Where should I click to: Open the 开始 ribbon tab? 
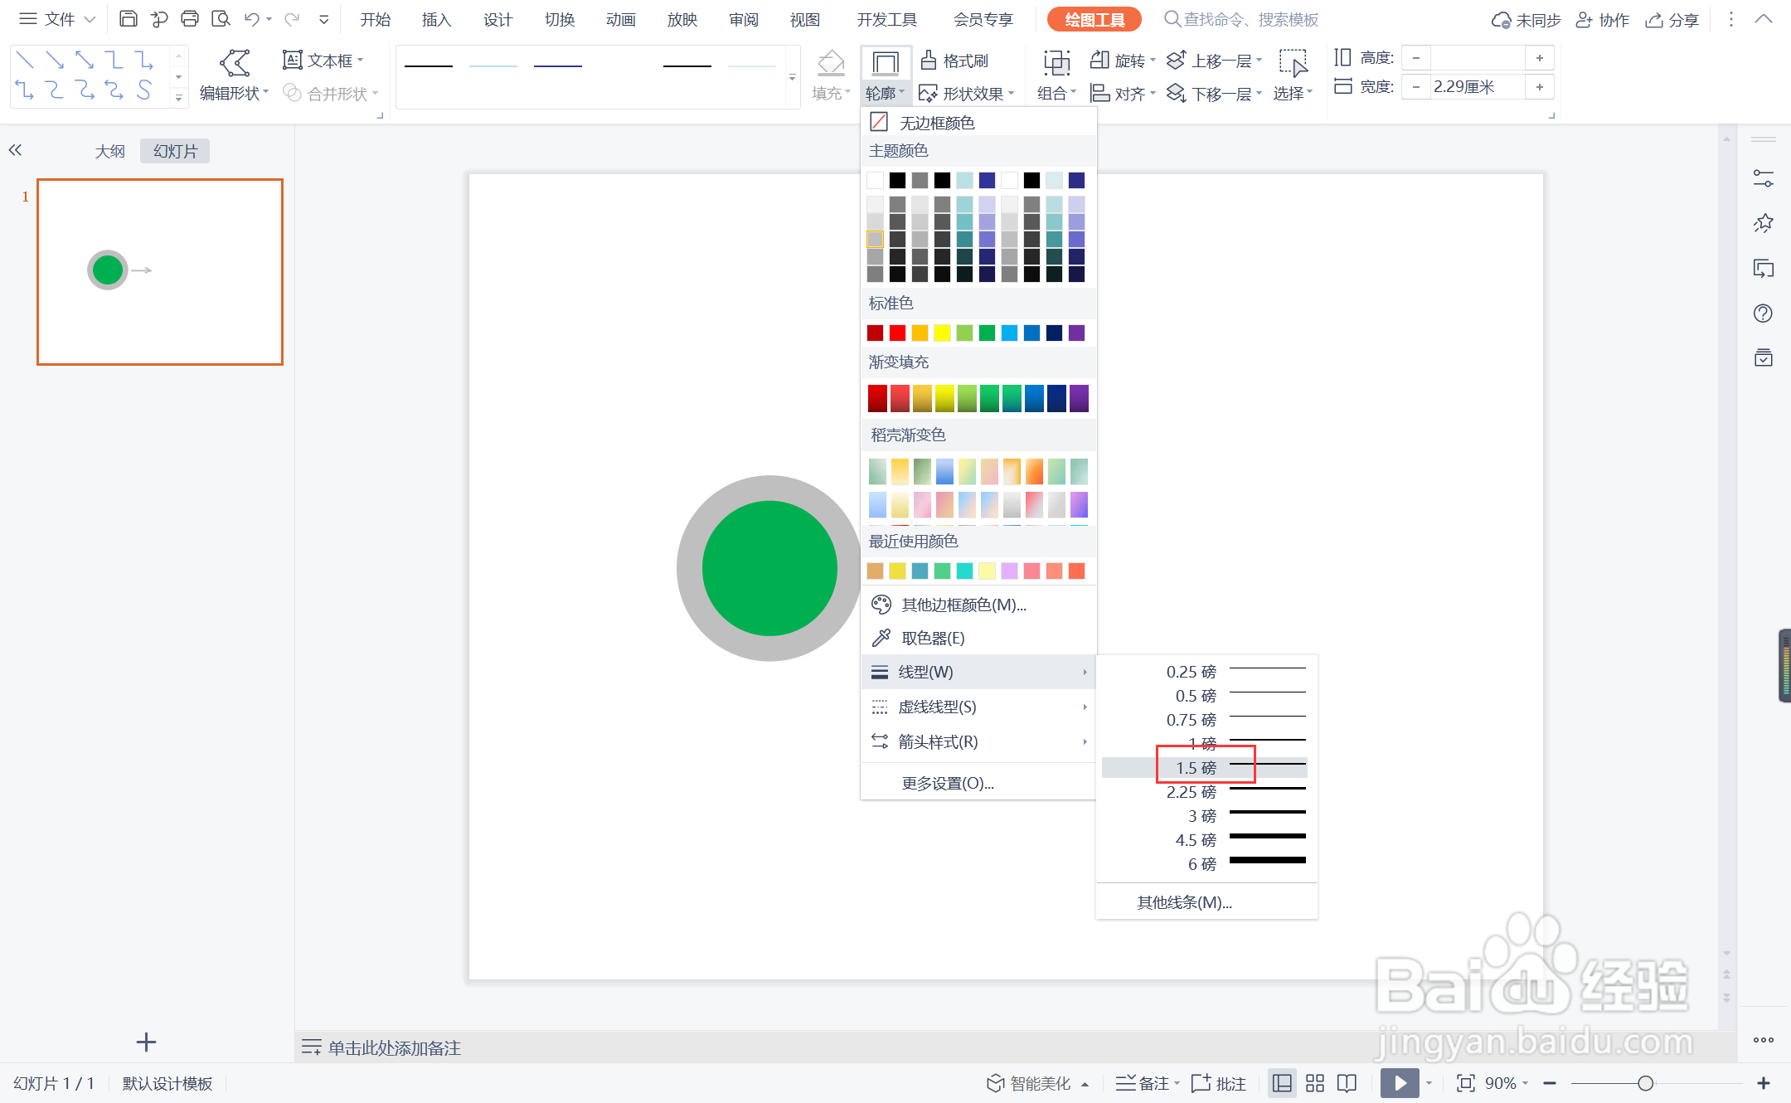tap(376, 19)
